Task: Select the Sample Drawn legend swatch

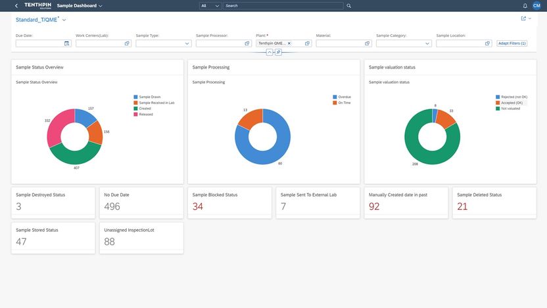Action: coord(135,97)
